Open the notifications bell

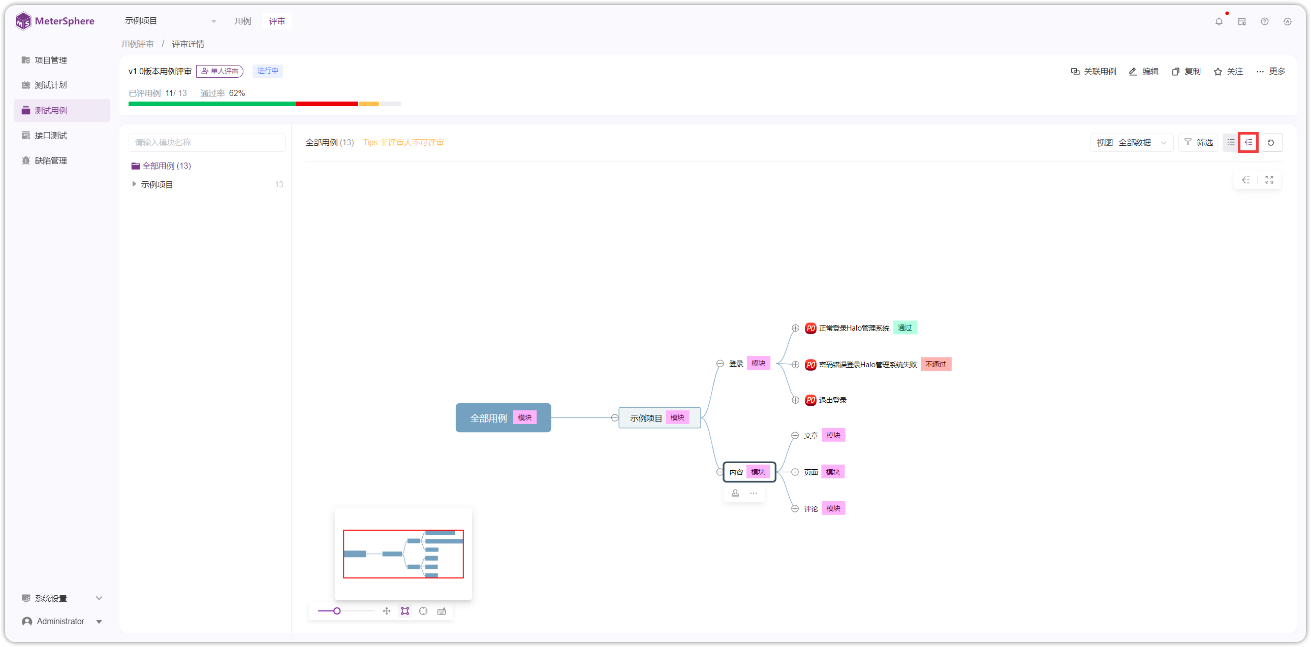click(1219, 21)
